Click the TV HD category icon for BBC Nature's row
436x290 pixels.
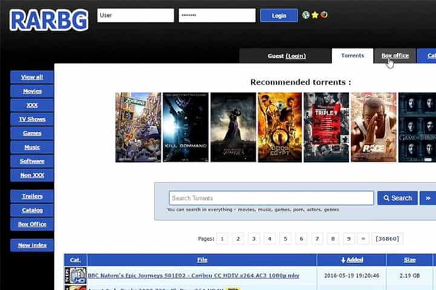coord(76,275)
